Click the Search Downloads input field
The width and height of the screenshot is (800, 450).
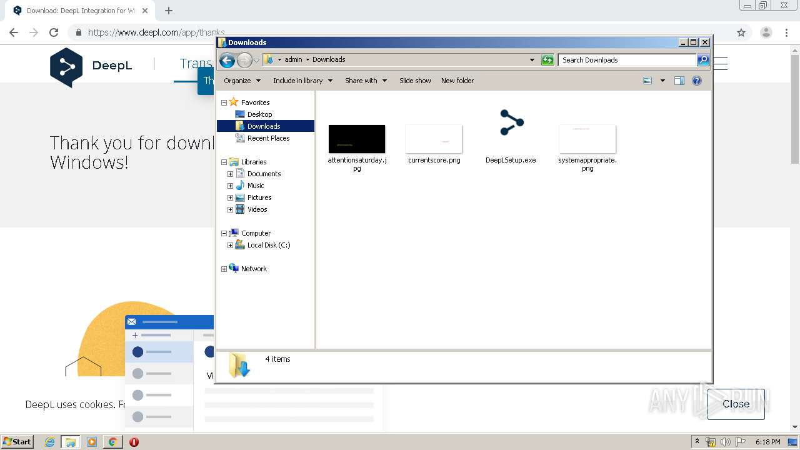point(627,60)
